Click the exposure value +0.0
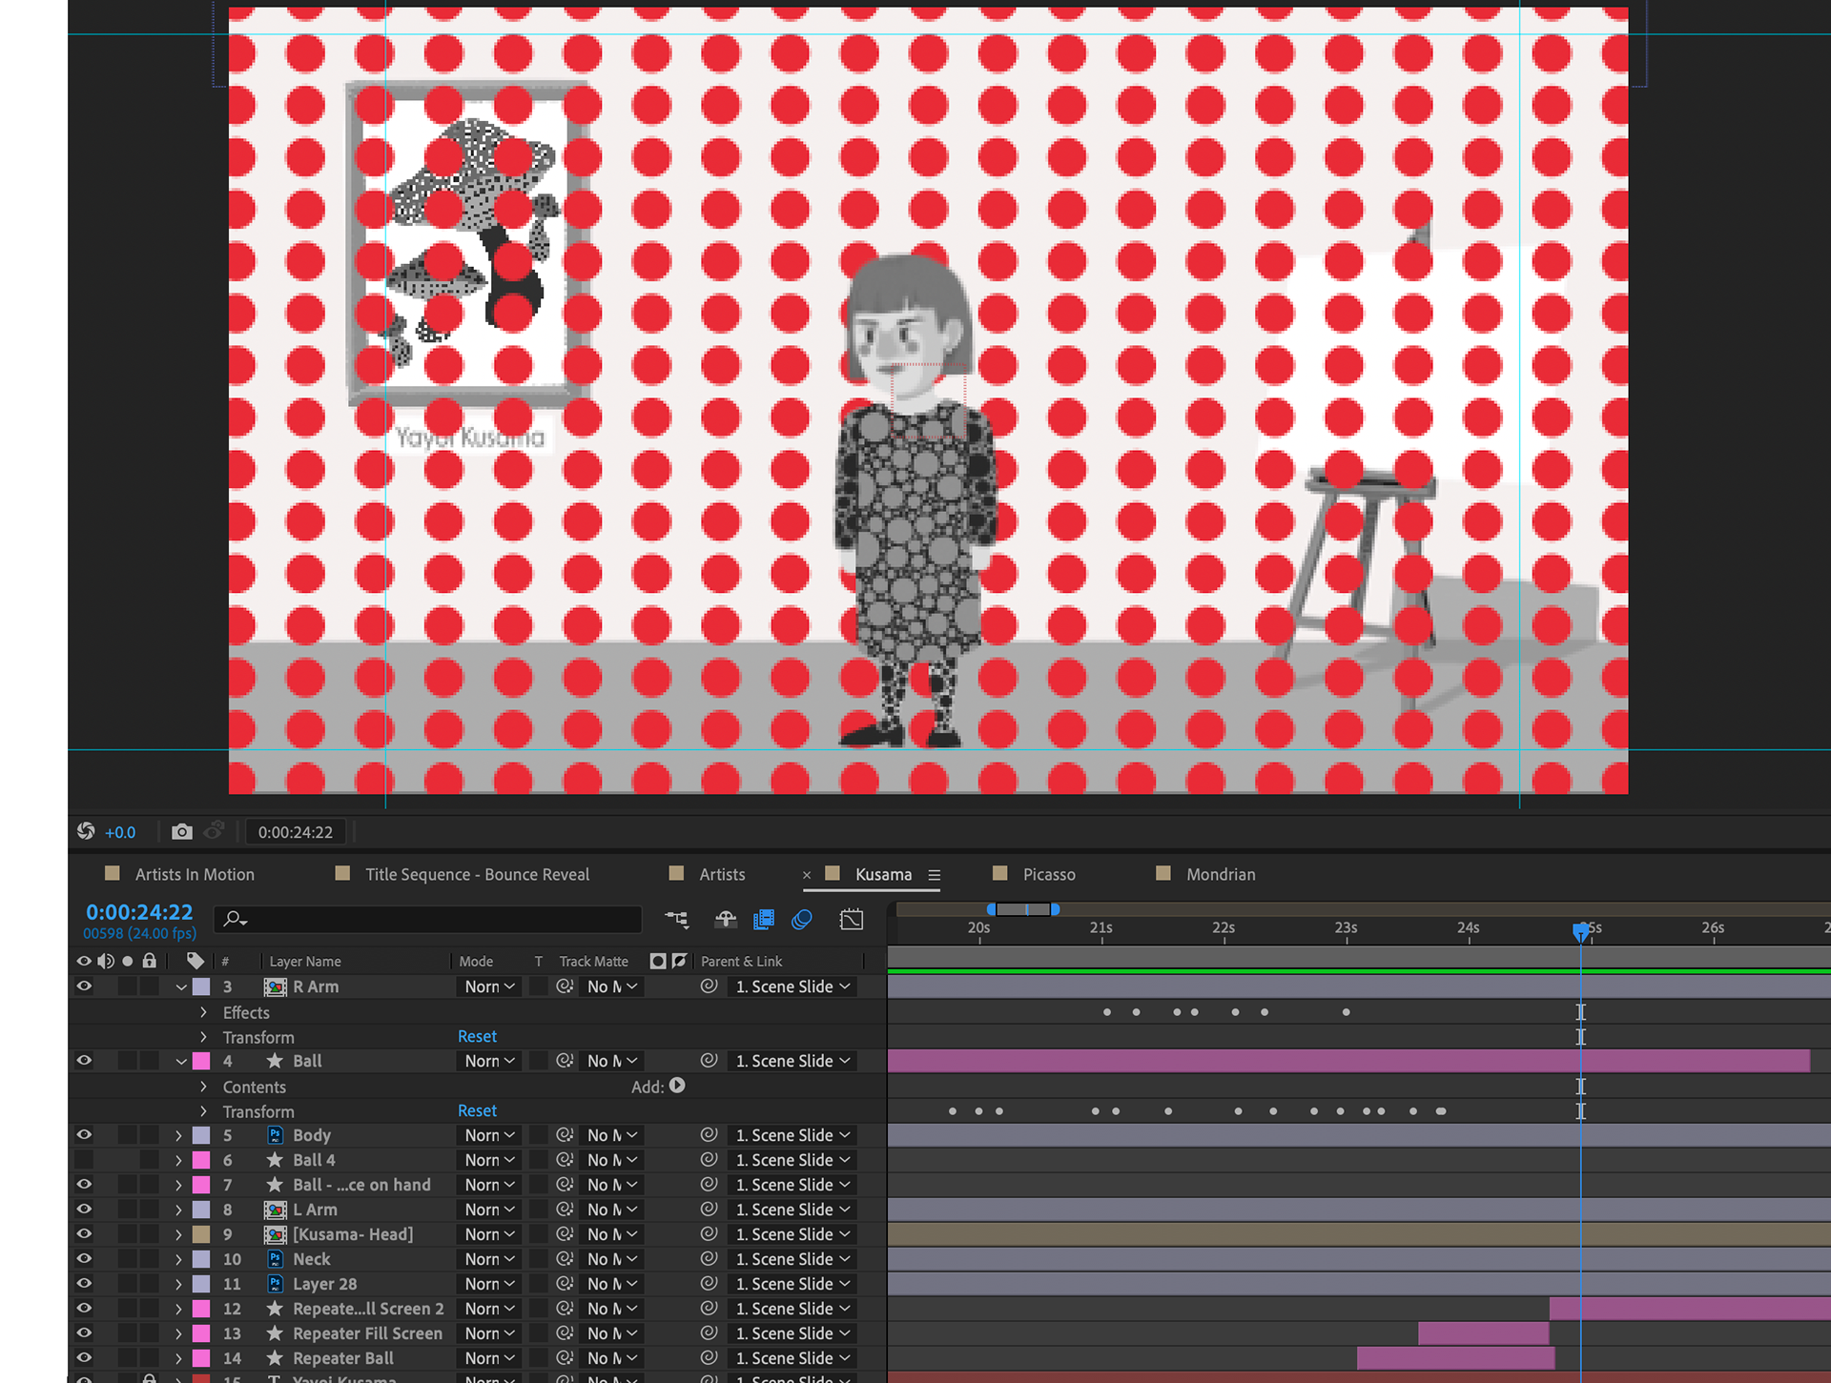 (120, 832)
